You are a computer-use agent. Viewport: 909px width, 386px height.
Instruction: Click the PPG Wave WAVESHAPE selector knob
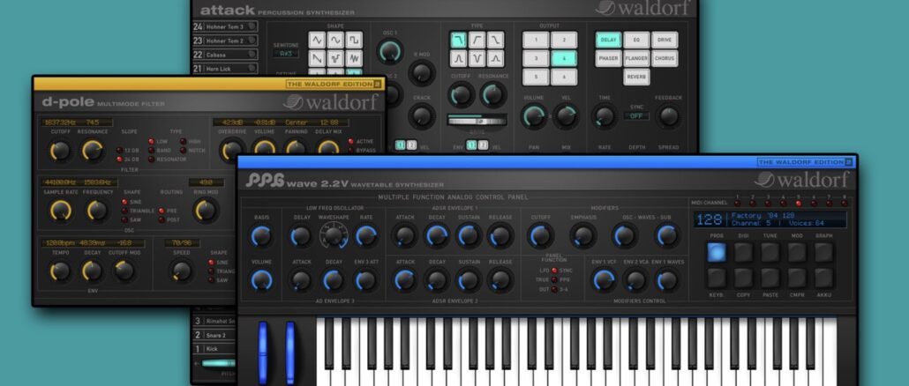(x=333, y=235)
